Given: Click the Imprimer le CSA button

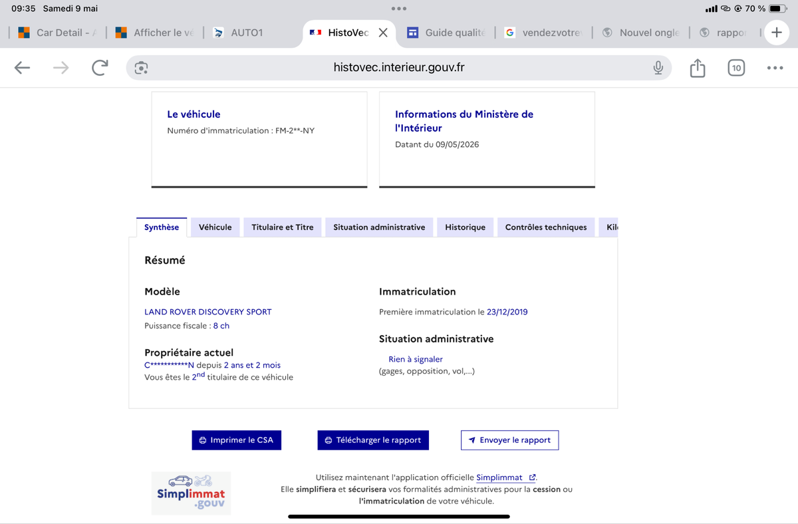Looking at the screenshot, I should [237, 440].
